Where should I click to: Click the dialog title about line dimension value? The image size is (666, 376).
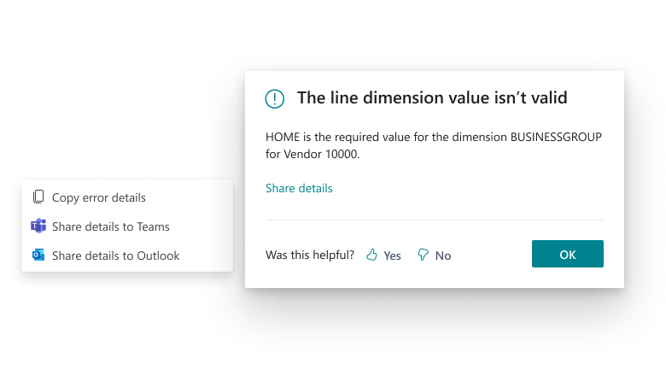tap(432, 98)
